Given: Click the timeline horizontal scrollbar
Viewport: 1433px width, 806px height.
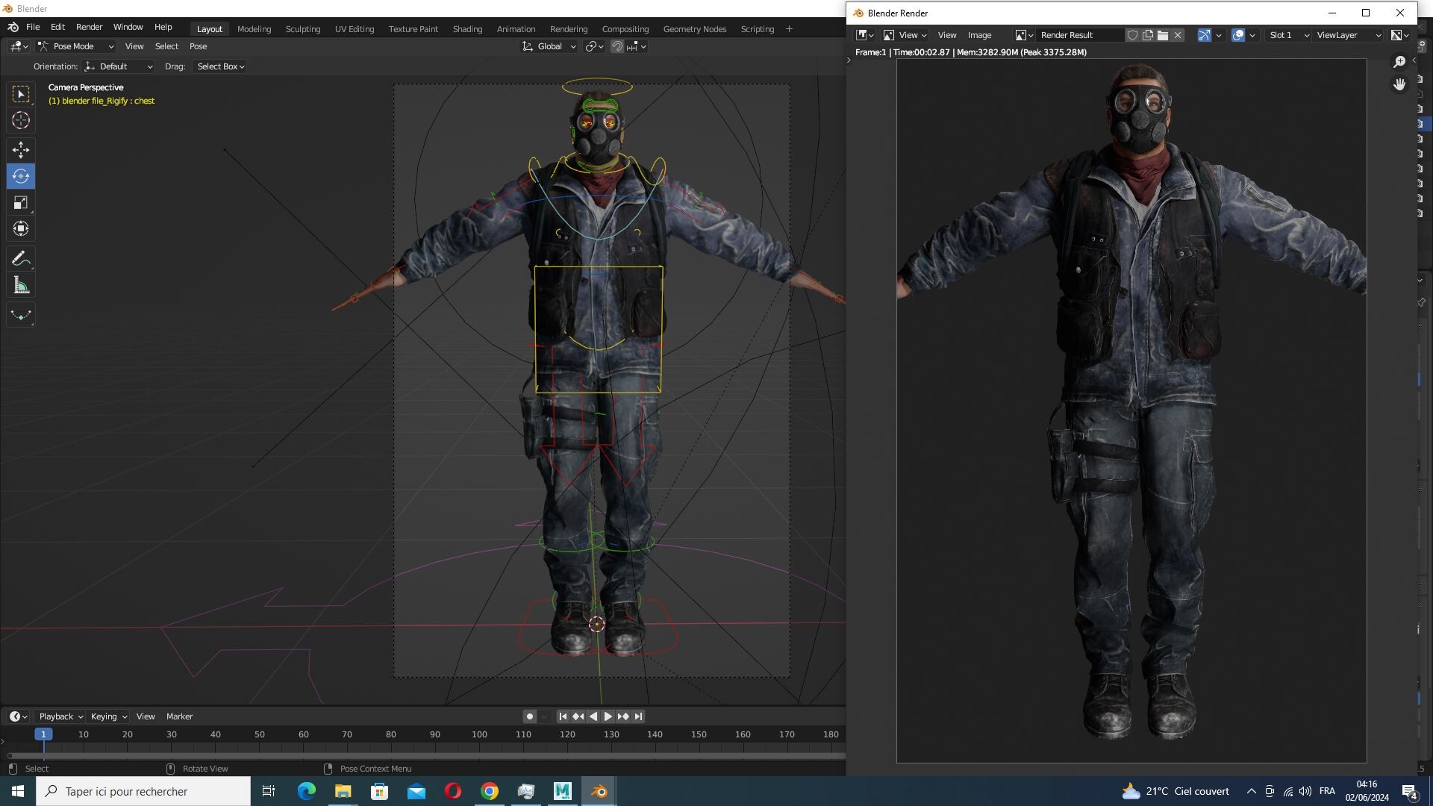Looking at the screenshot, I should (425, 755).
